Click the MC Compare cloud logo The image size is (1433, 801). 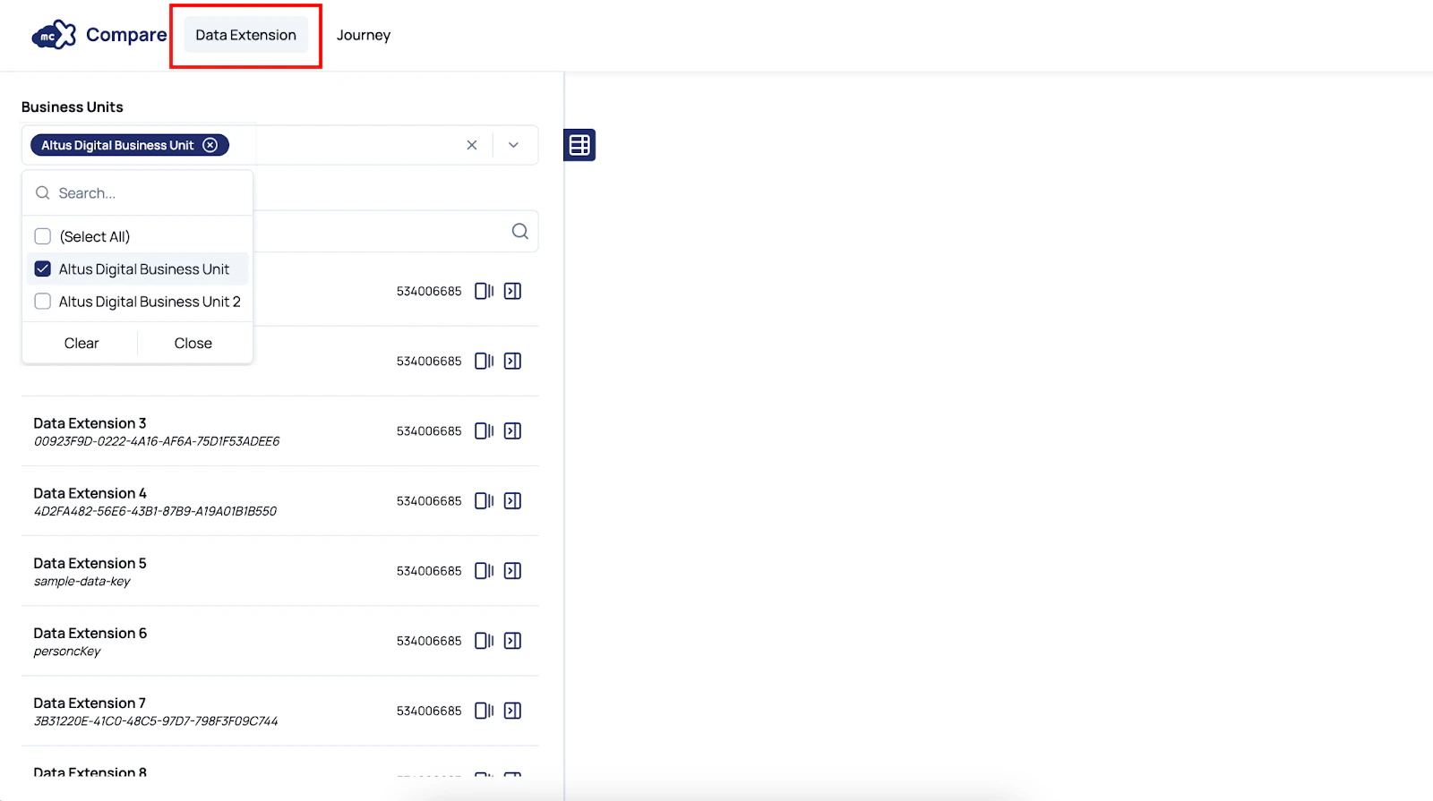coord(54,35)
